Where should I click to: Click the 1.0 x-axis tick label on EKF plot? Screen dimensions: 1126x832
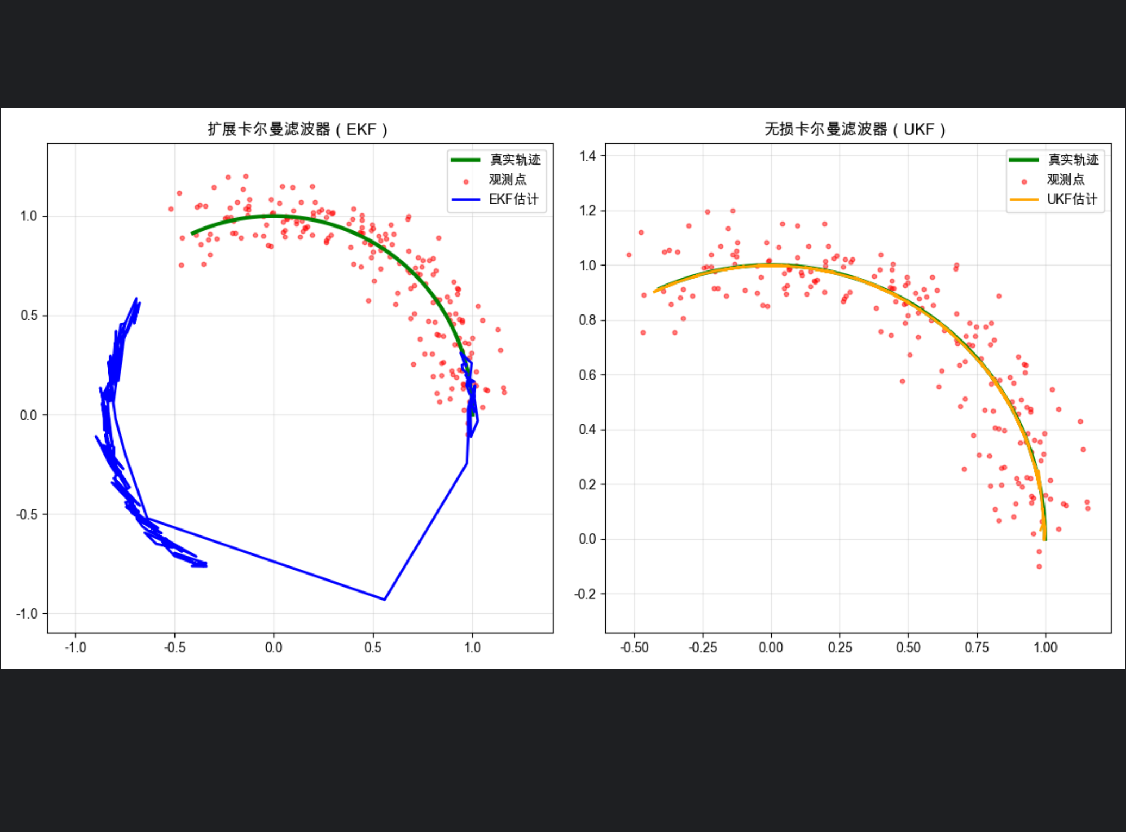coord(472,647)
